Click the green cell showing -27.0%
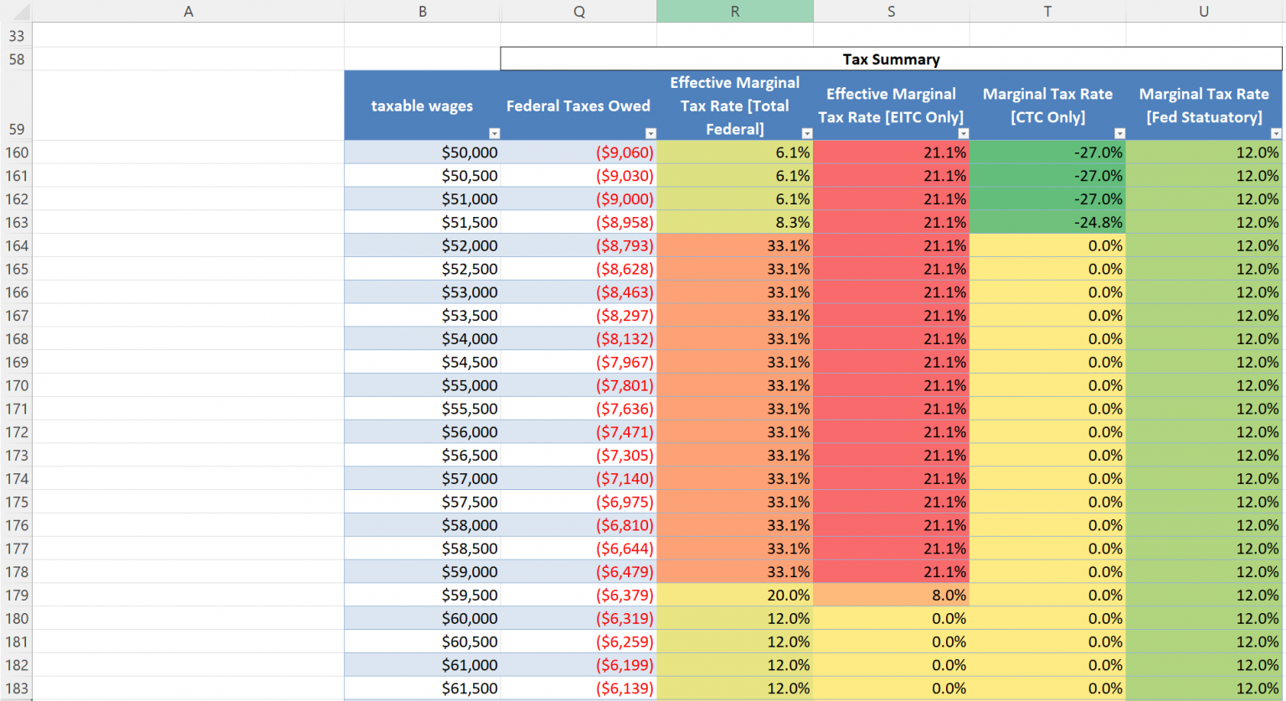Screen dimensions: 1286x701 click(x=1047, y=152)
